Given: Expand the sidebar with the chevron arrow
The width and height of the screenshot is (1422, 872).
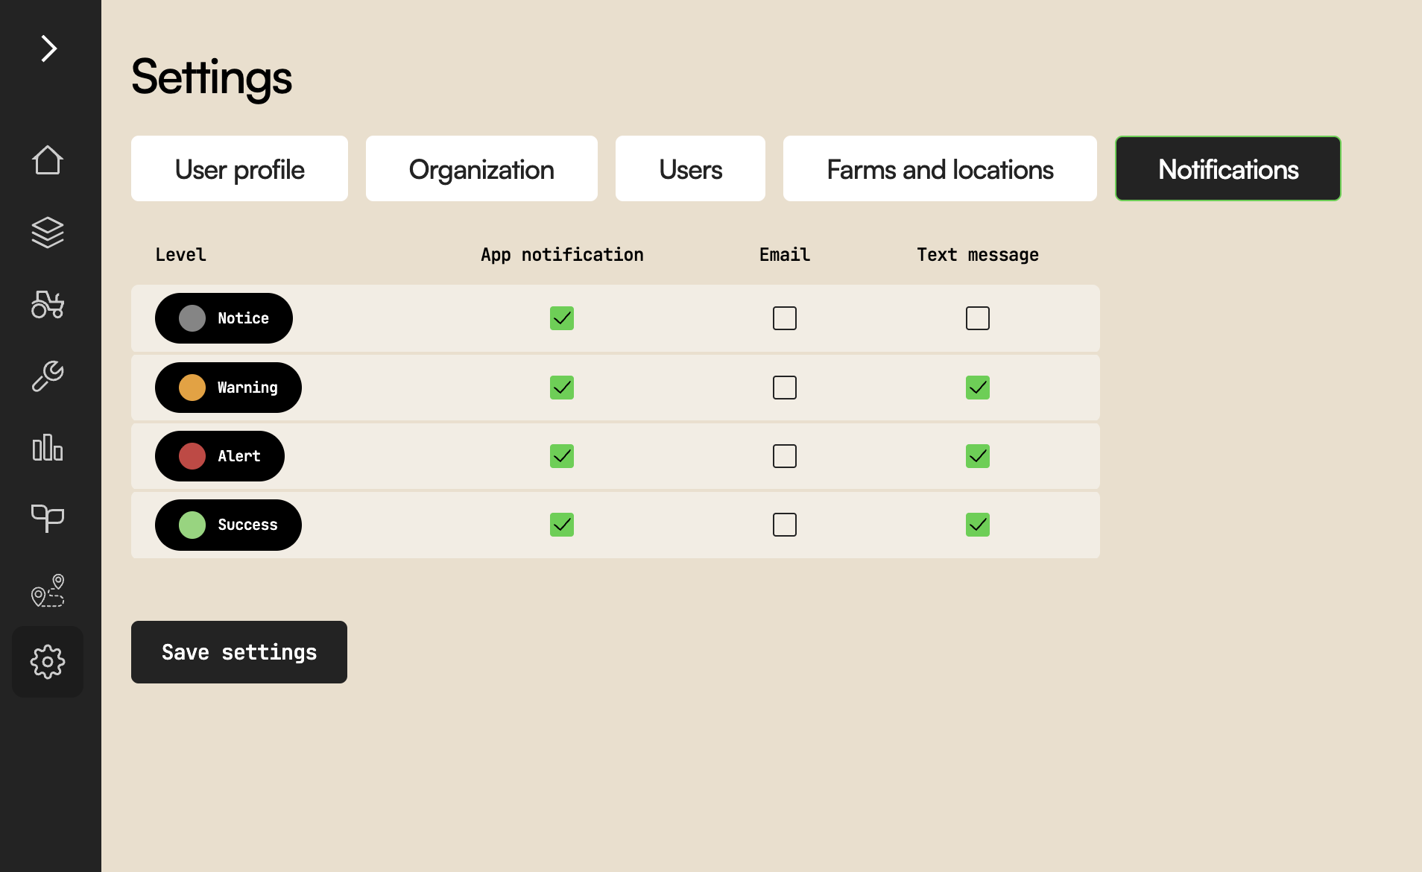Looking at the screenshot, I should [x=49, y=48].
